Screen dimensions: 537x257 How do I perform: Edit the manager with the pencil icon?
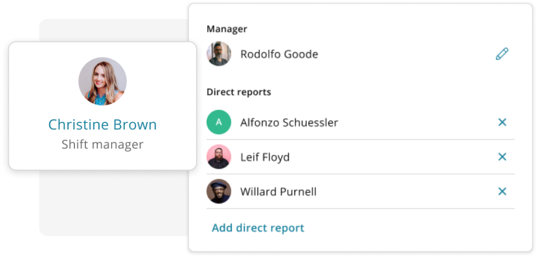[x=502, y=54]
